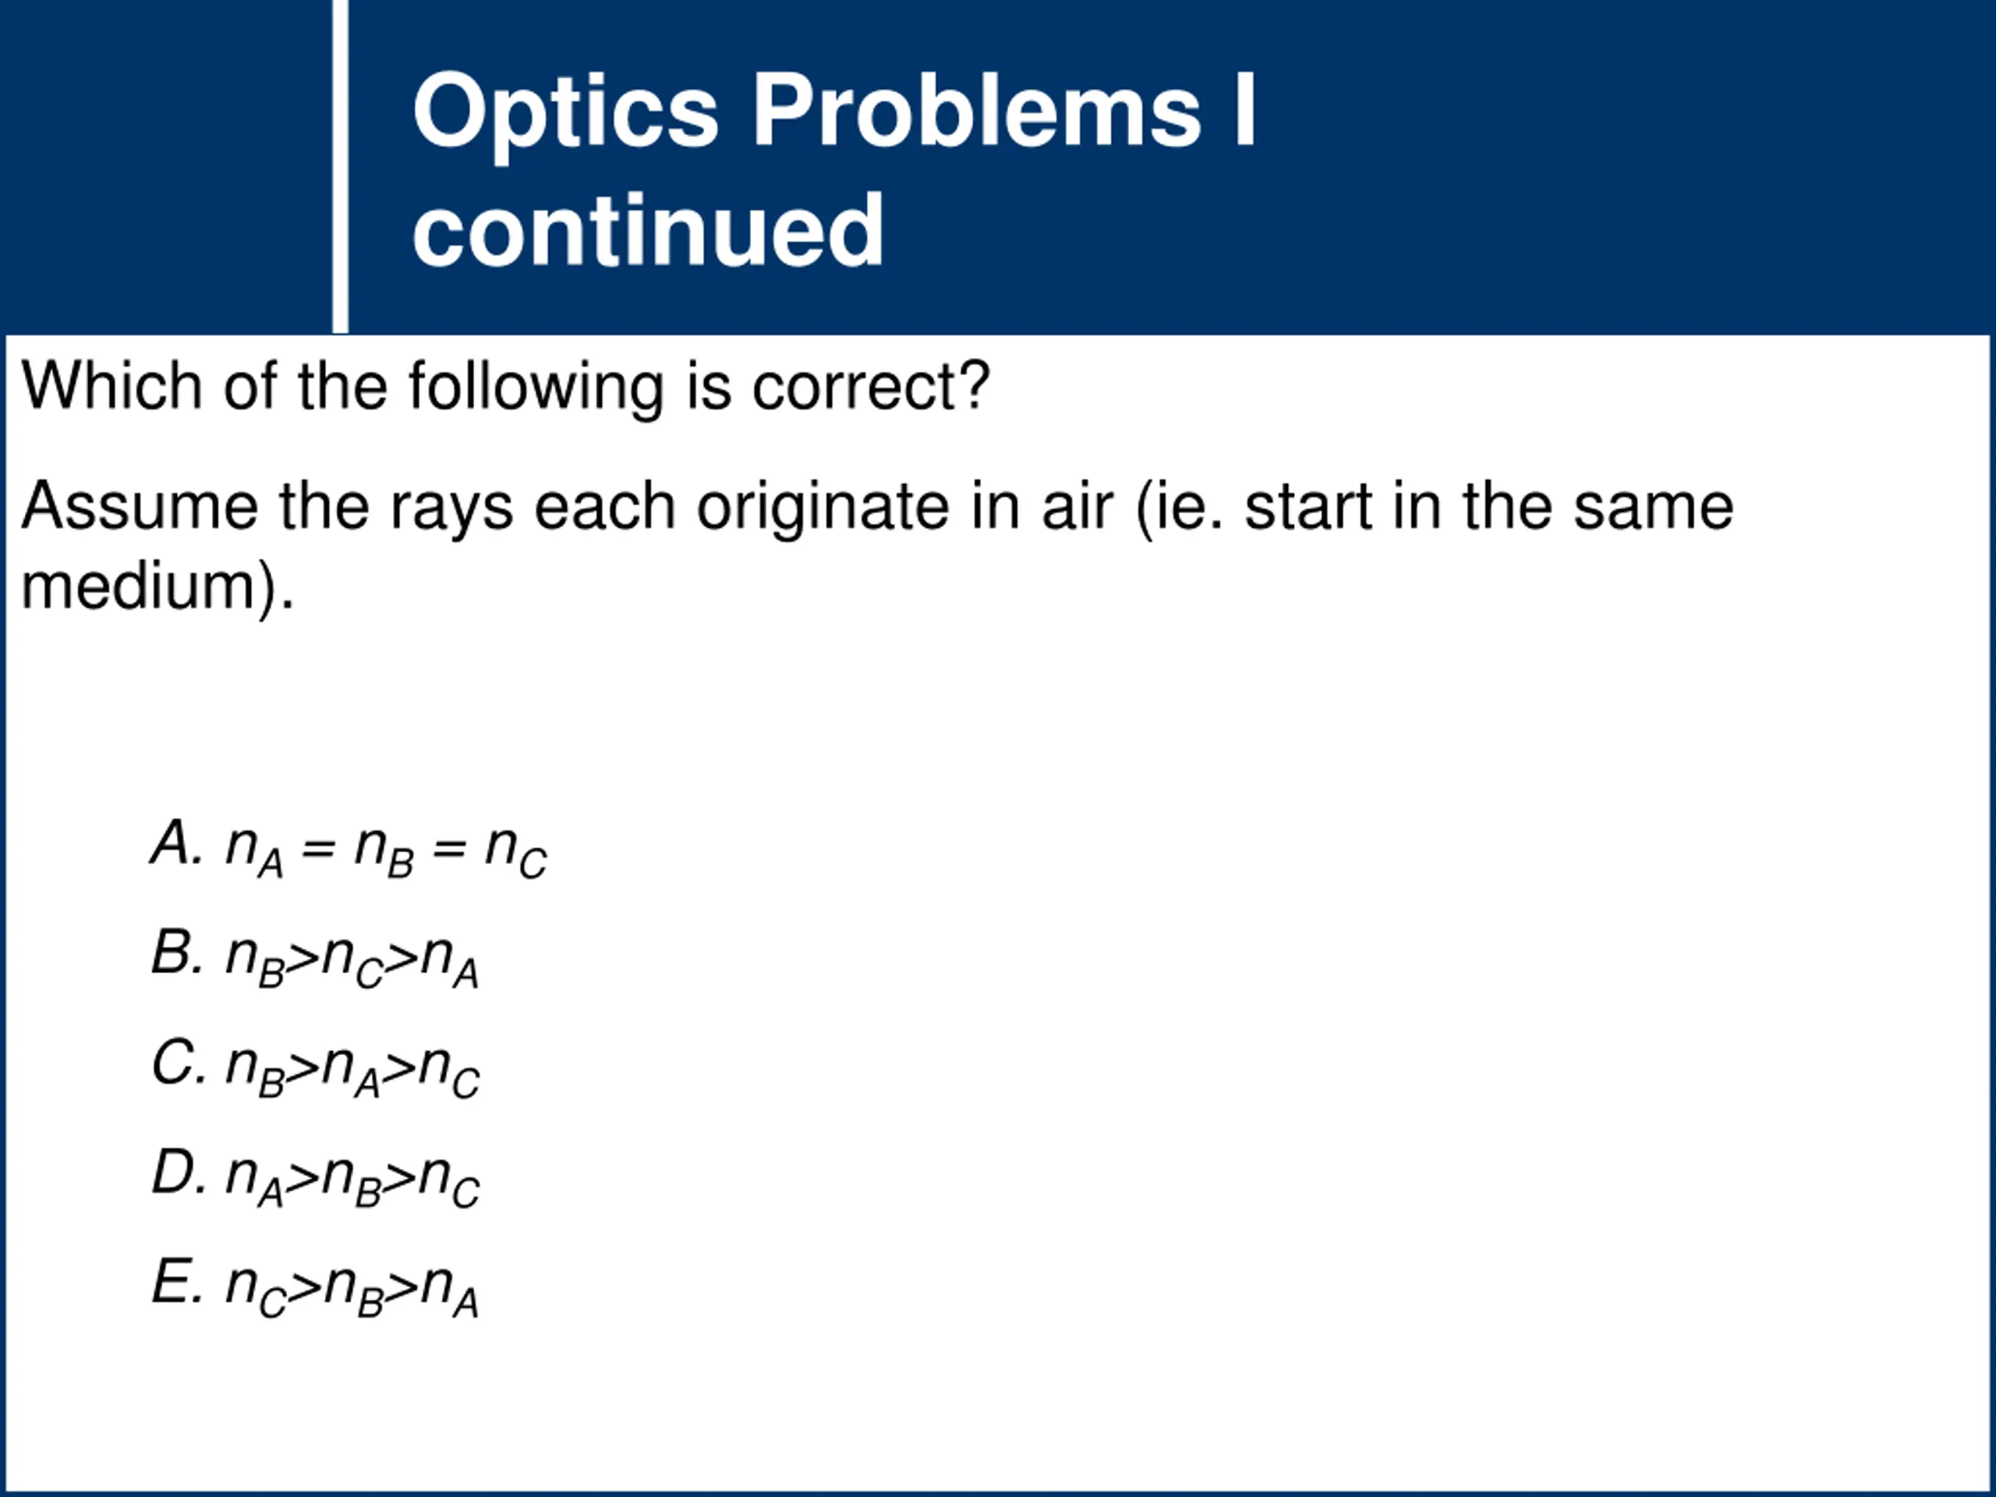Pick answer option C: nB>nA>nC
This screenshot has height=1497, width=1996.
click(x=315, y=1068)
